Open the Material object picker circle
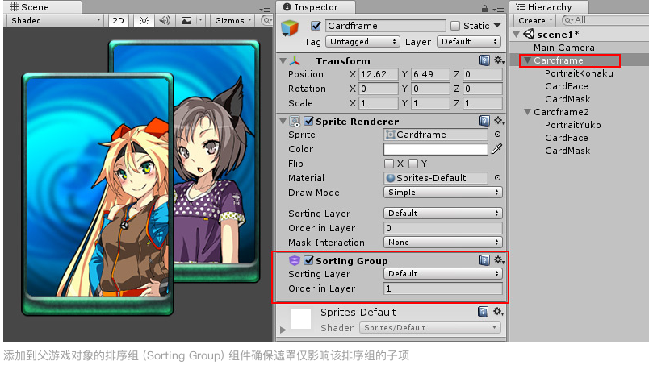649x365 pixels. click(497, 178)
